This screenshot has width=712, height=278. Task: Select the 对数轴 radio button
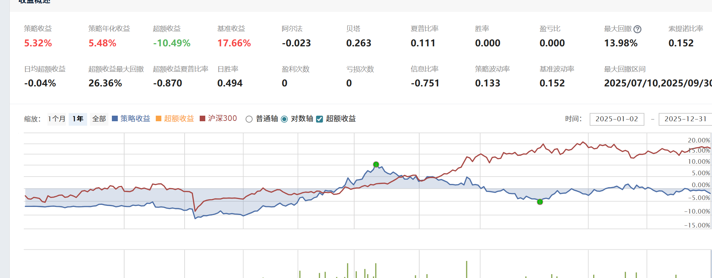pyautogui.click(x=284, y=119)
